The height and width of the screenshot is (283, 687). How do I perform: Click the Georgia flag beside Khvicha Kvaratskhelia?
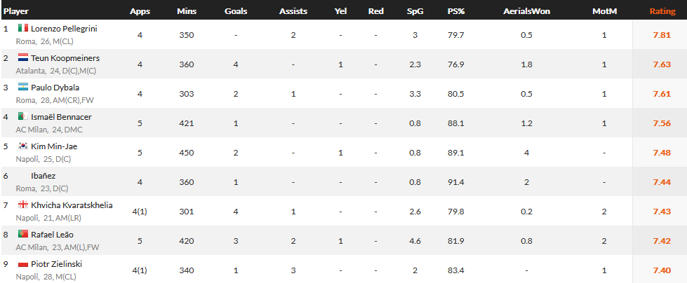coord(23,205)
